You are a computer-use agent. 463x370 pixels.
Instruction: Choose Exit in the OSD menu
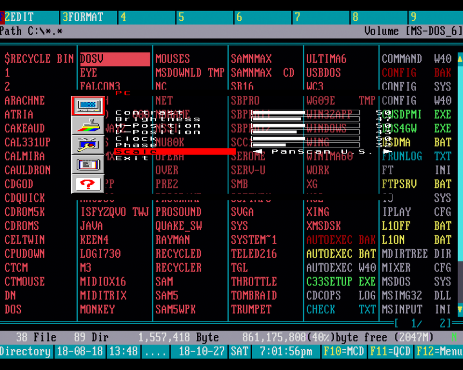coord(132,158)
